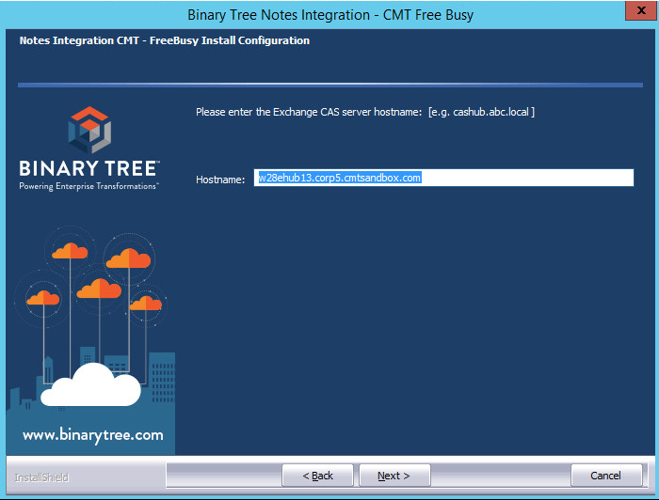Click the BINARY TREE wordmark
This screenshot has height=500, width=659.
point(88,168)
